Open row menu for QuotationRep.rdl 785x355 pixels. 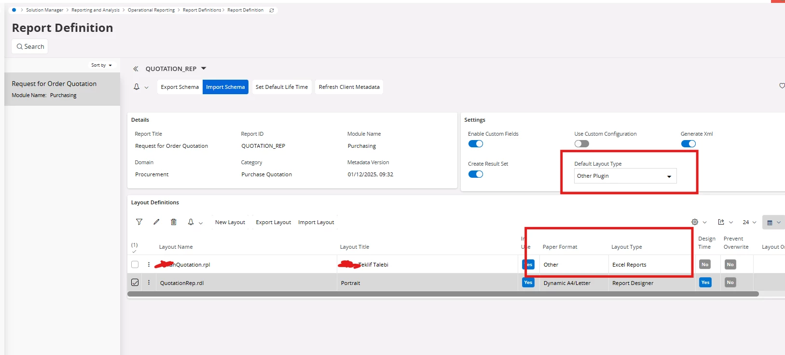[149, 283]
